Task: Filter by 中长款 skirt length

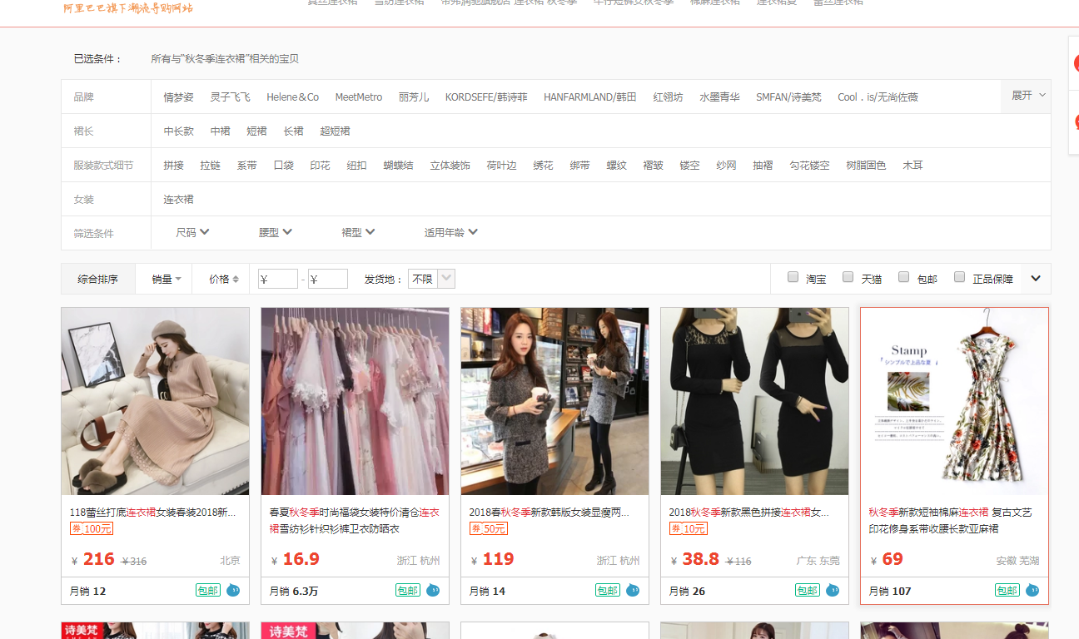Action: click(x=179, y=131)
